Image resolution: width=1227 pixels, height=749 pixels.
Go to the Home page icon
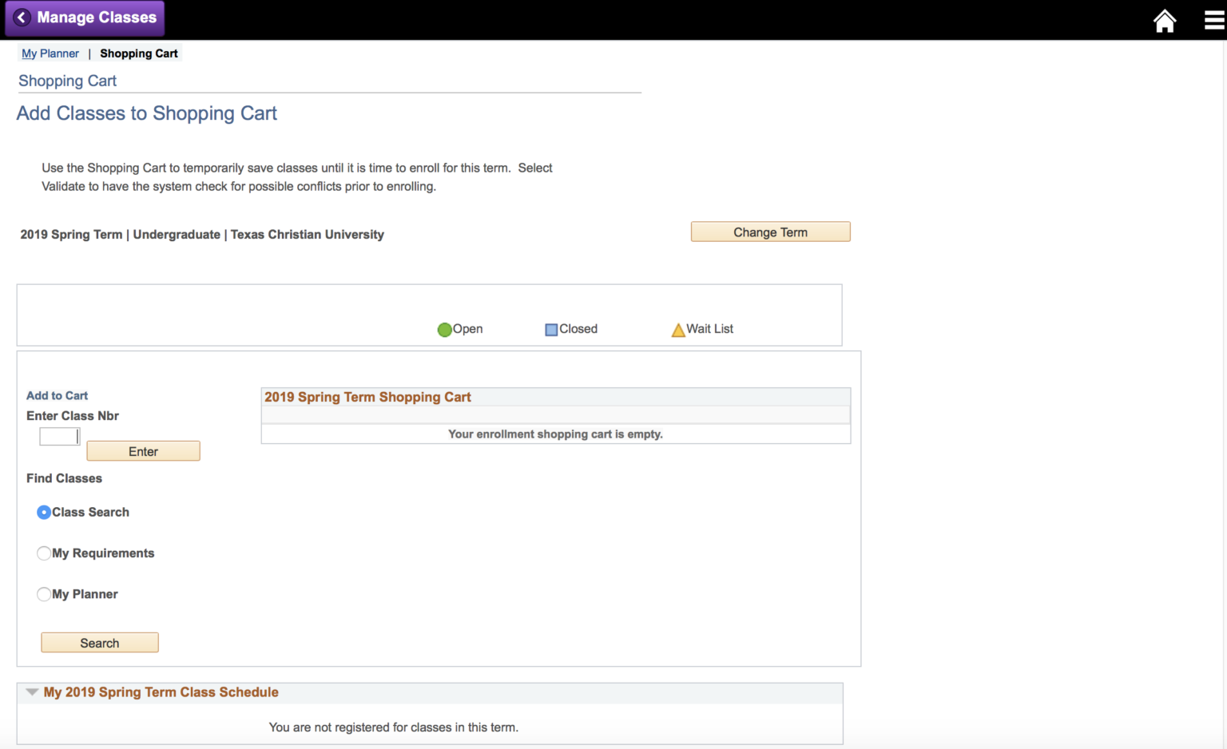(1165, 21)
